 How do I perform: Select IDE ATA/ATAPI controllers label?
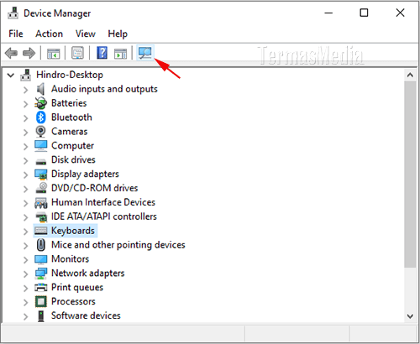pos(104,216)
